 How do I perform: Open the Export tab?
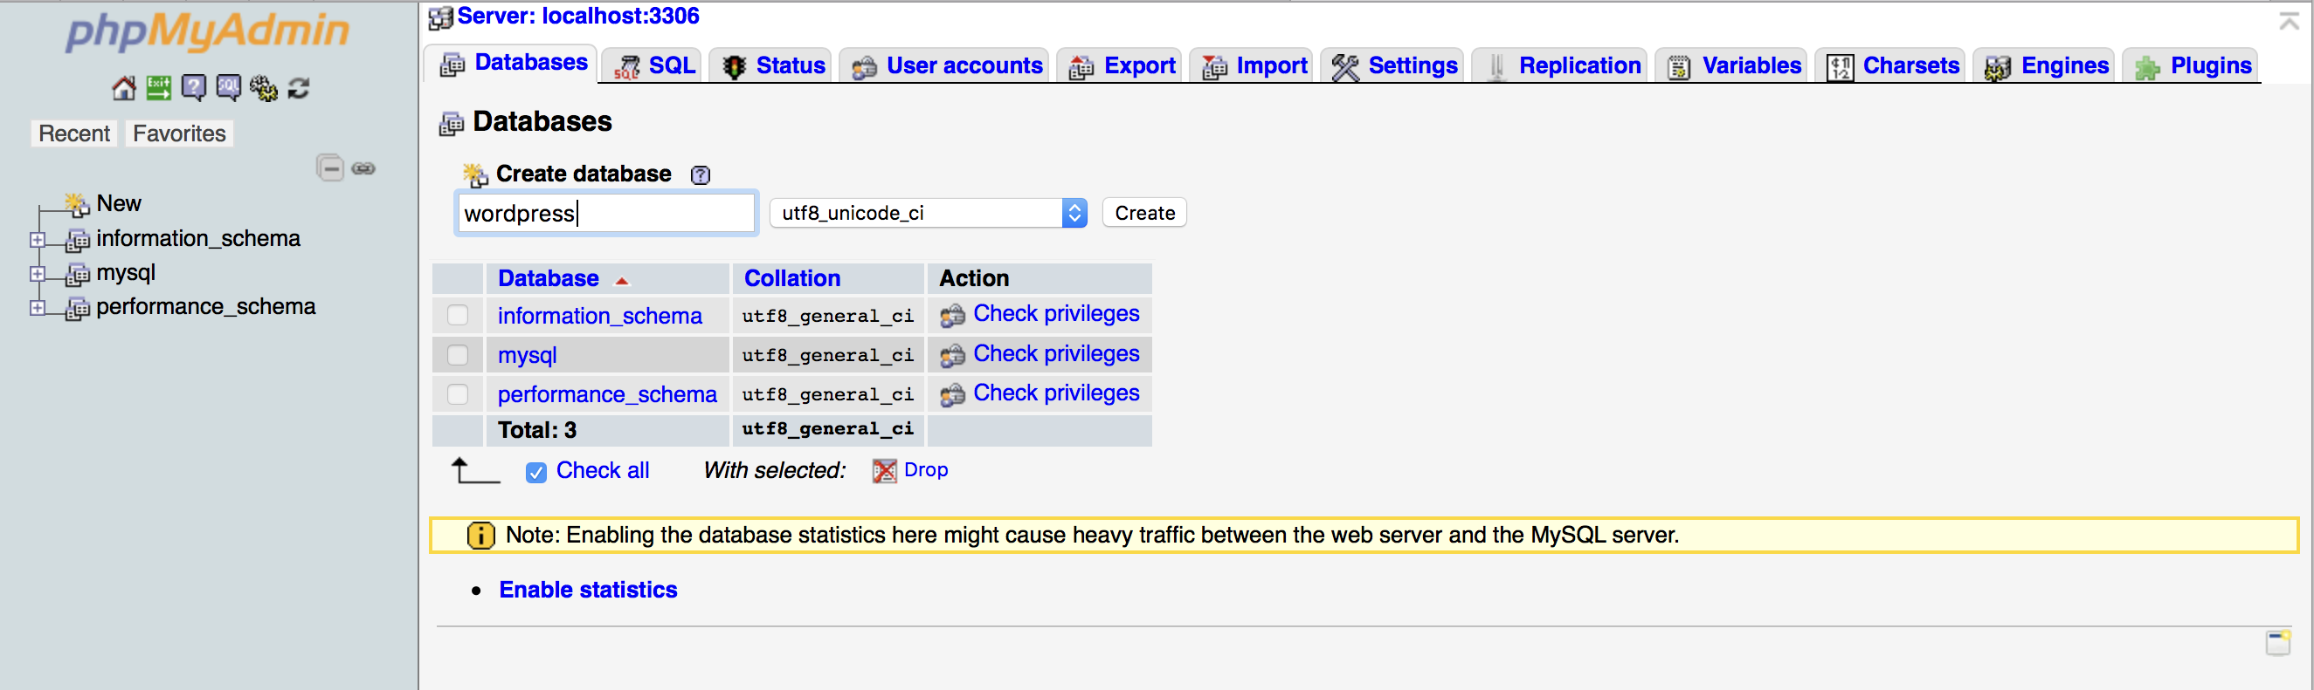1121,65
